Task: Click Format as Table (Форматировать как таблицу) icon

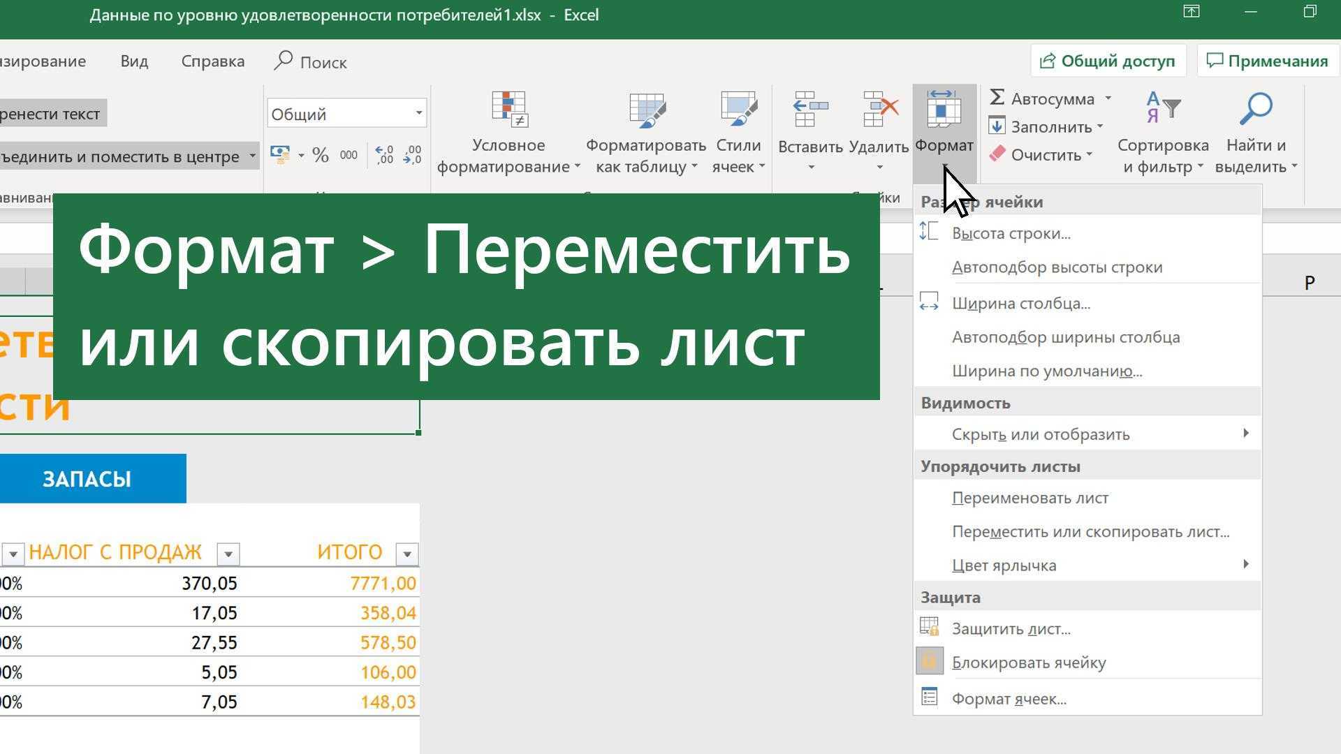Action: tap(647, 110)
